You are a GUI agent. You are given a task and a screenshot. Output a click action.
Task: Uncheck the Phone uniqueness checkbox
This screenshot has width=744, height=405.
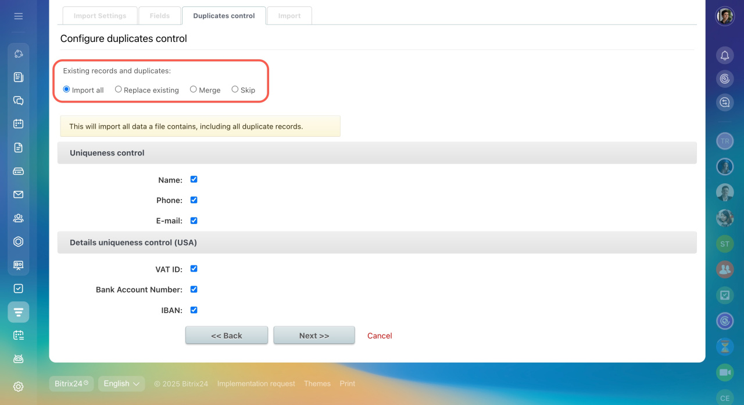pyautogui.click(x=194, y=200)
